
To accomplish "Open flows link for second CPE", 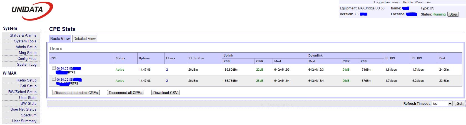I will pyautogui.click(x=167, y=81).
